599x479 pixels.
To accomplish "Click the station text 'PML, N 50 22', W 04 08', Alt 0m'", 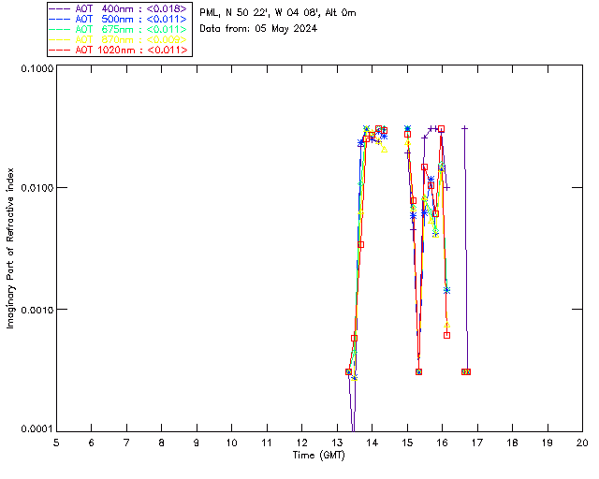I will [x=278, y=12].
